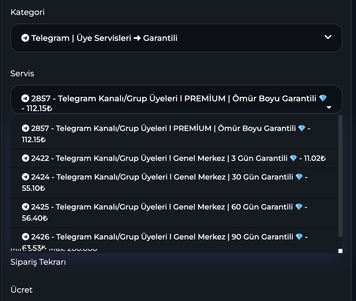The width and height of the screenshot is (356, 301).
Task: Choose 2424 Genel Merkez 30 Gün Garantili
Action: (174, 183)
